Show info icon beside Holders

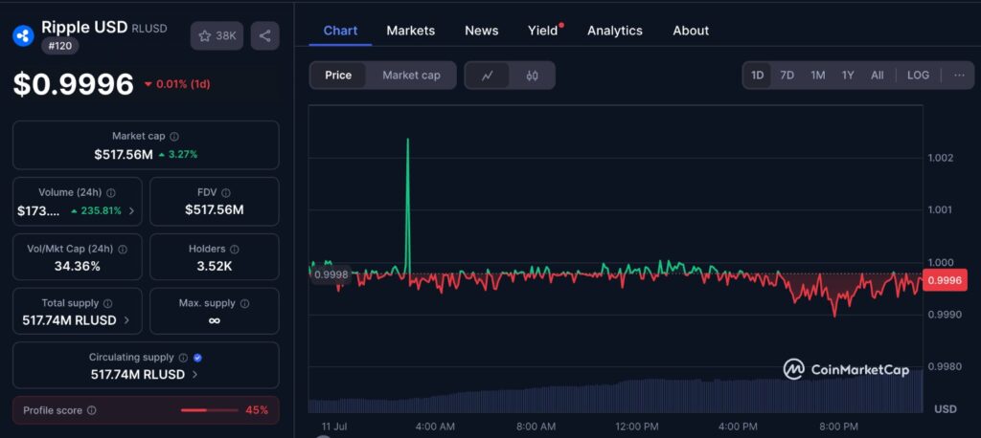[x=236, y=249]
